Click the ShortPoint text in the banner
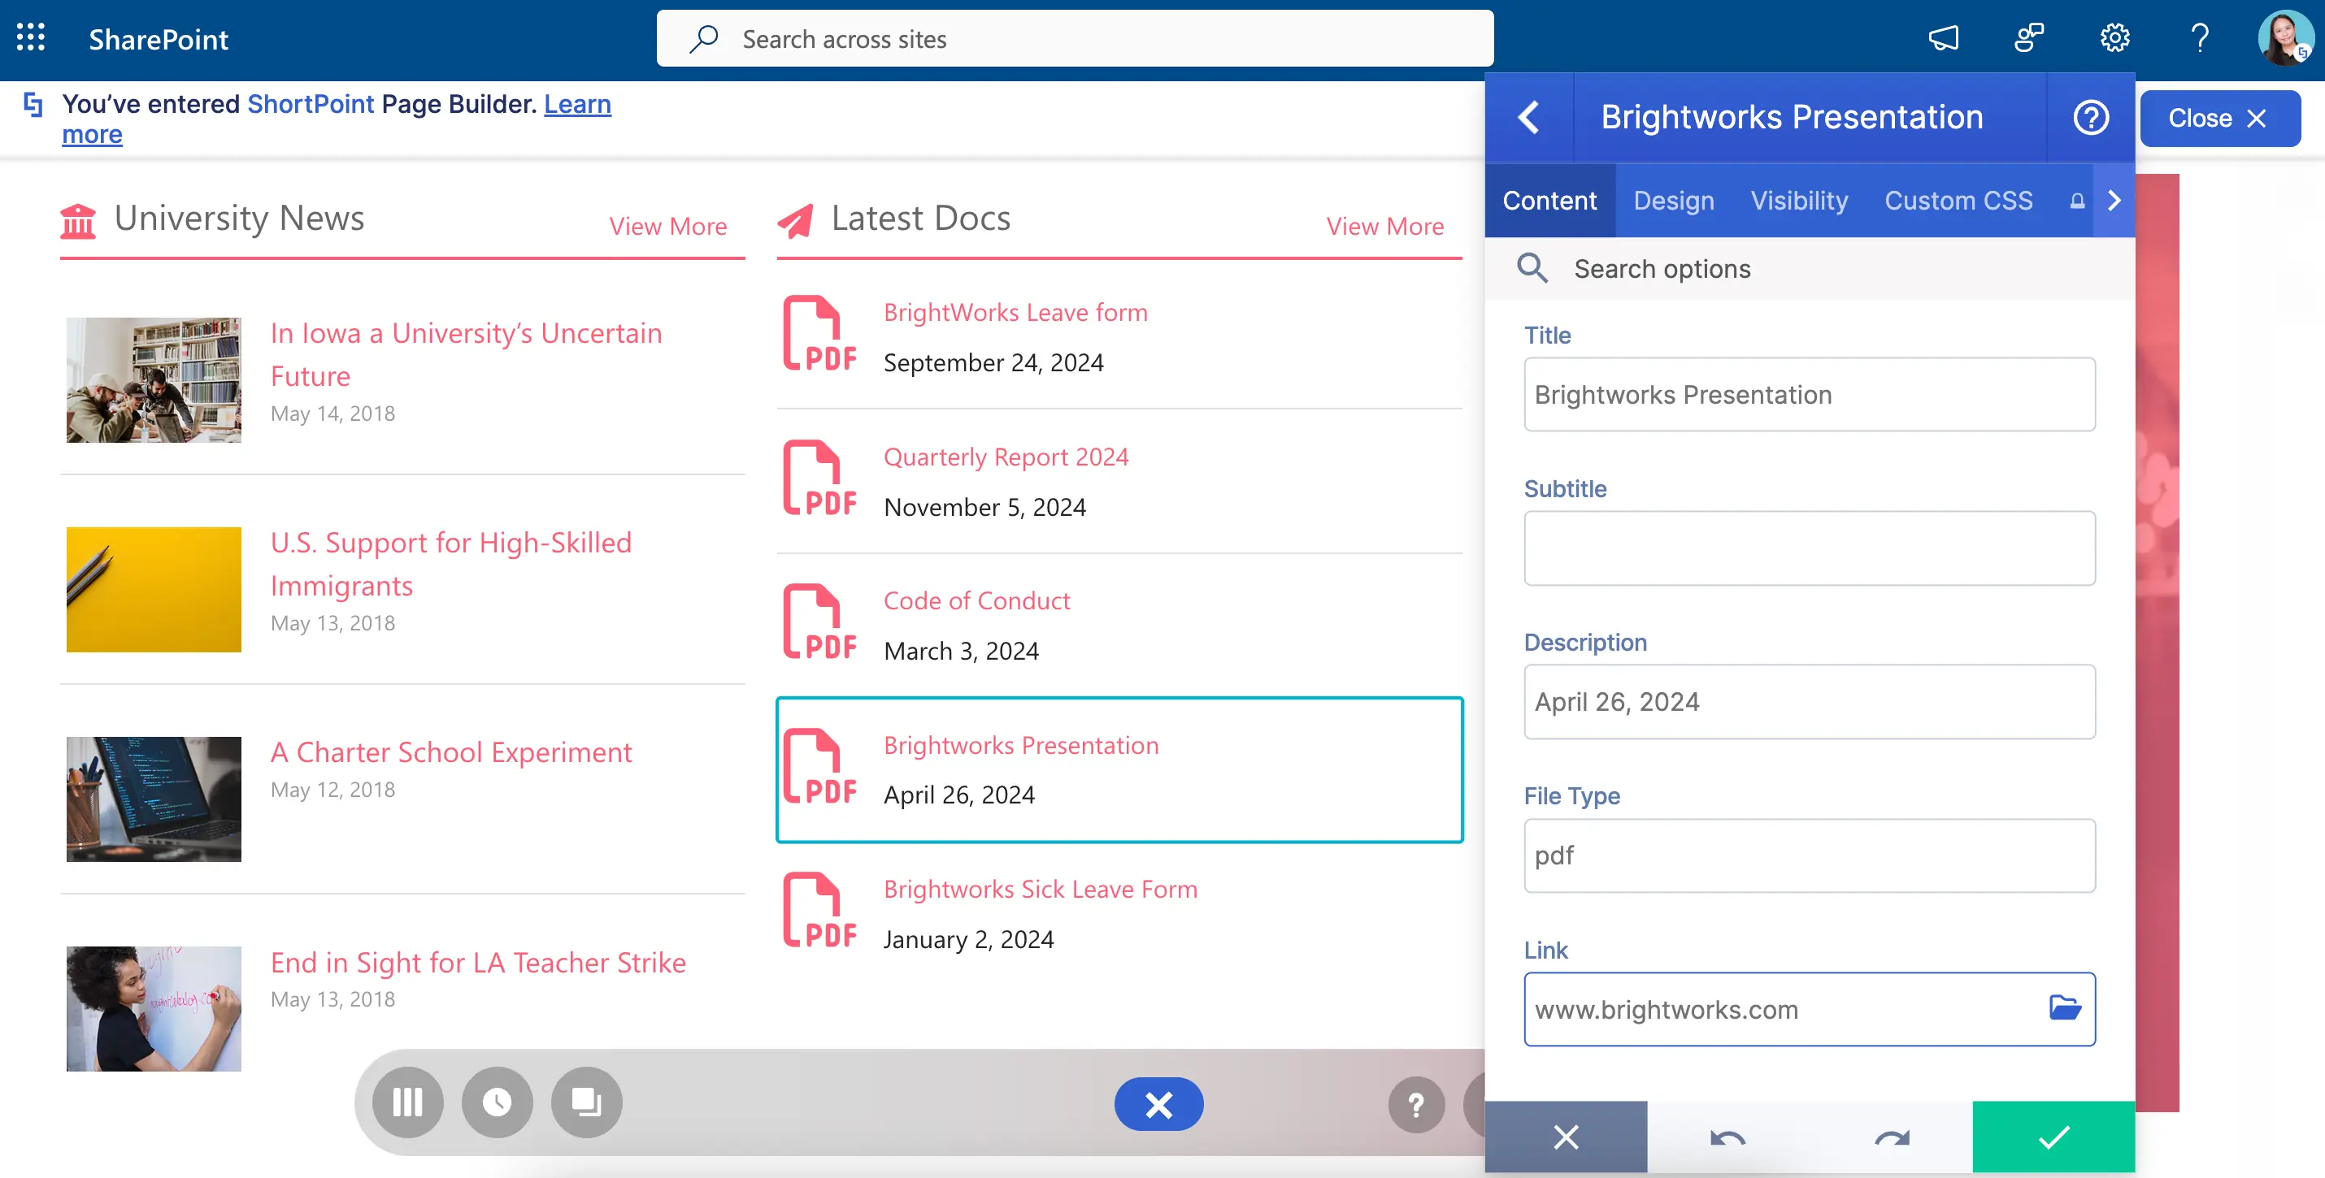2325x1178 pixels. (311, 104)
